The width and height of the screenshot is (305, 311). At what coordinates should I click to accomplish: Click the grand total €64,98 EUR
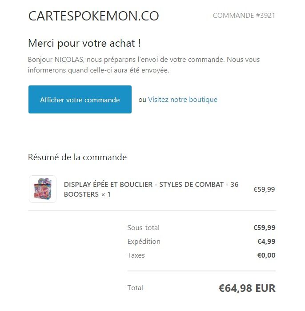tap(247, 288)
